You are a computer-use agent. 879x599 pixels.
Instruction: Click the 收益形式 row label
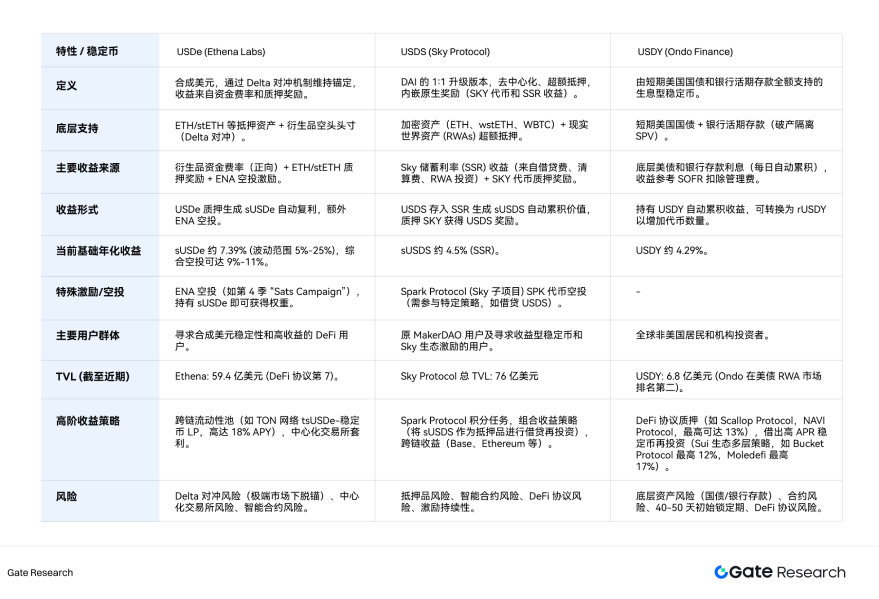77,210
